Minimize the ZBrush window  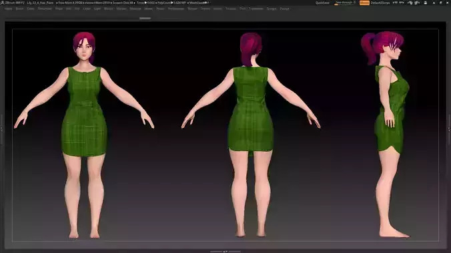click(434, 3)
